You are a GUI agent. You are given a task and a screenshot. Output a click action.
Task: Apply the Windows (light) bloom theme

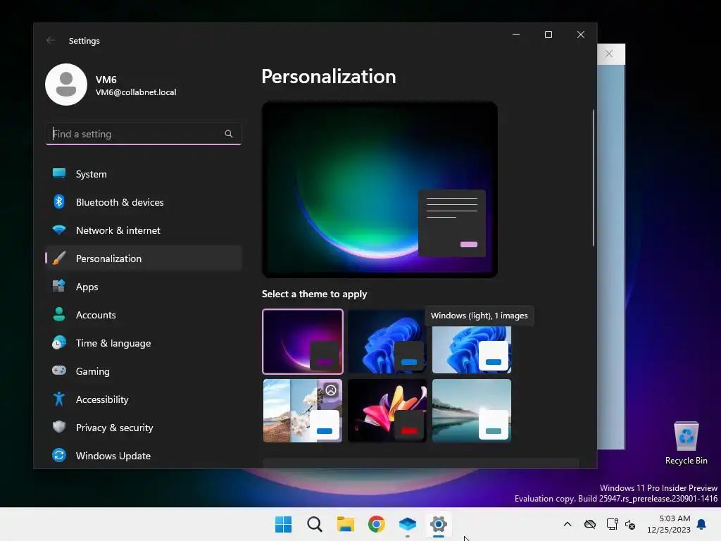click(x=472, y=349)
